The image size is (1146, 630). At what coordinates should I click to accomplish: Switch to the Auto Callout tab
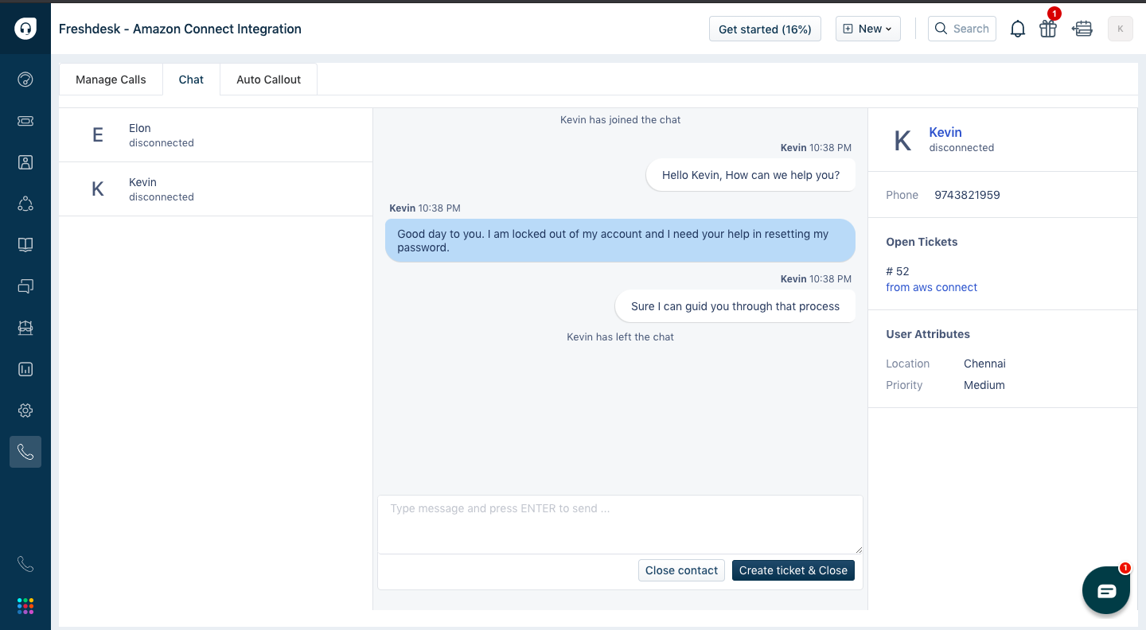(x=268, y=79)
